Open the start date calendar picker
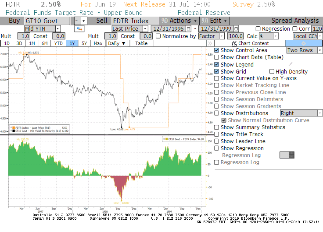 (x=188, y=28)
